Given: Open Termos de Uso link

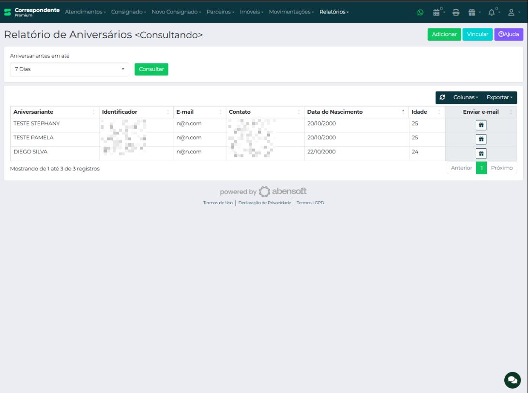Looking at the screenshot, I should pos(218,203).
